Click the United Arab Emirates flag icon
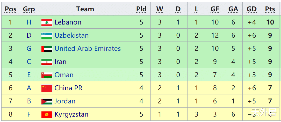 click(x=47, y=49)
